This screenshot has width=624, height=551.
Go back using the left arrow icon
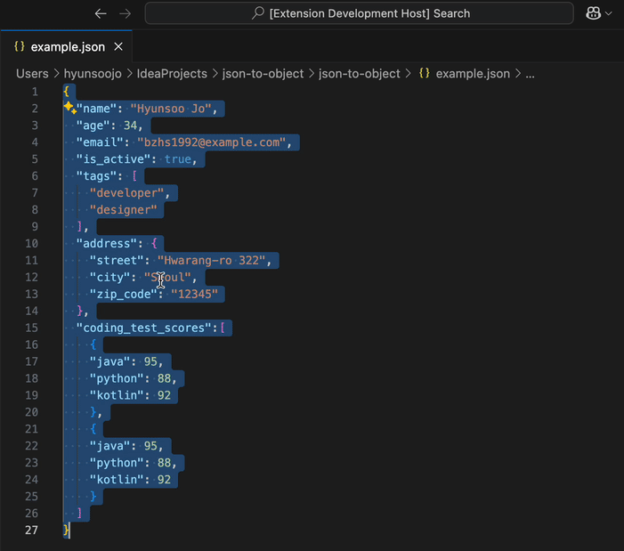pos(101,14)
